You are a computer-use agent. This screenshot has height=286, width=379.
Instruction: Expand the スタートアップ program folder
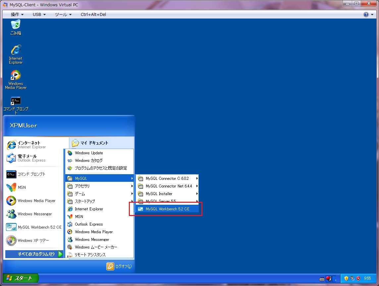[x=100, y=201]
